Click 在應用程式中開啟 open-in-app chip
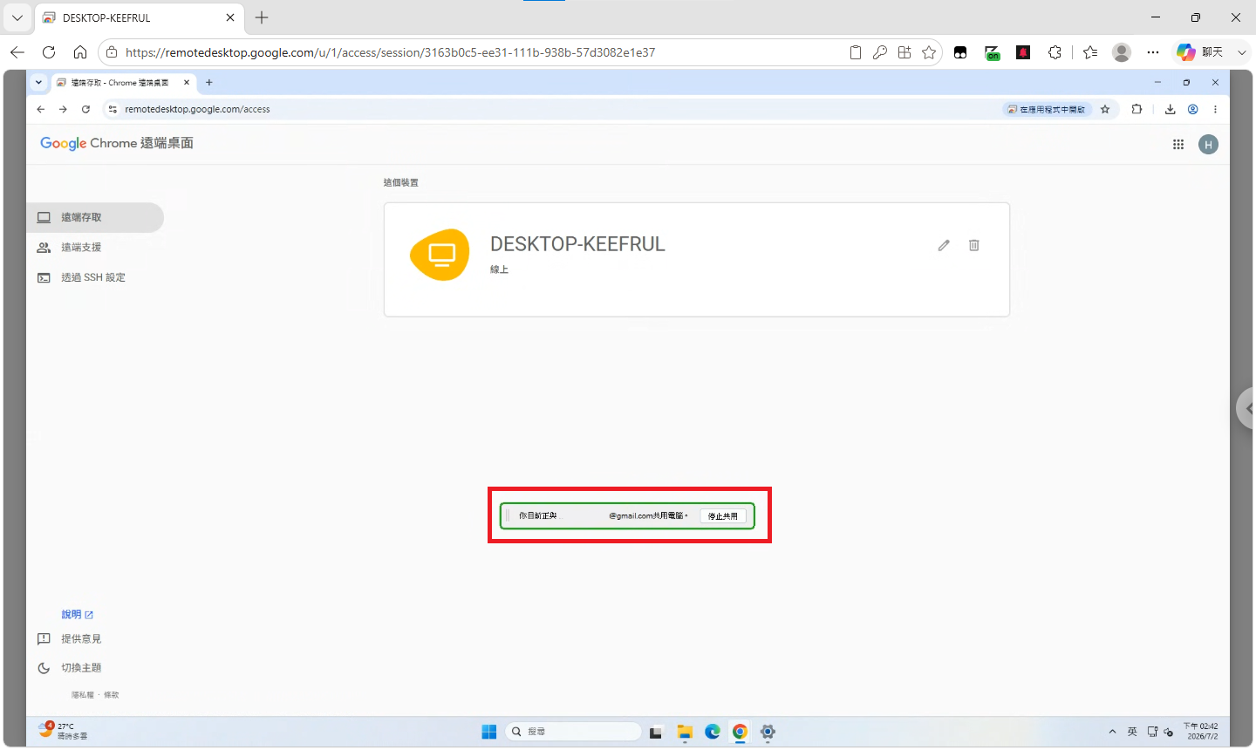 tap(1047, 109)
